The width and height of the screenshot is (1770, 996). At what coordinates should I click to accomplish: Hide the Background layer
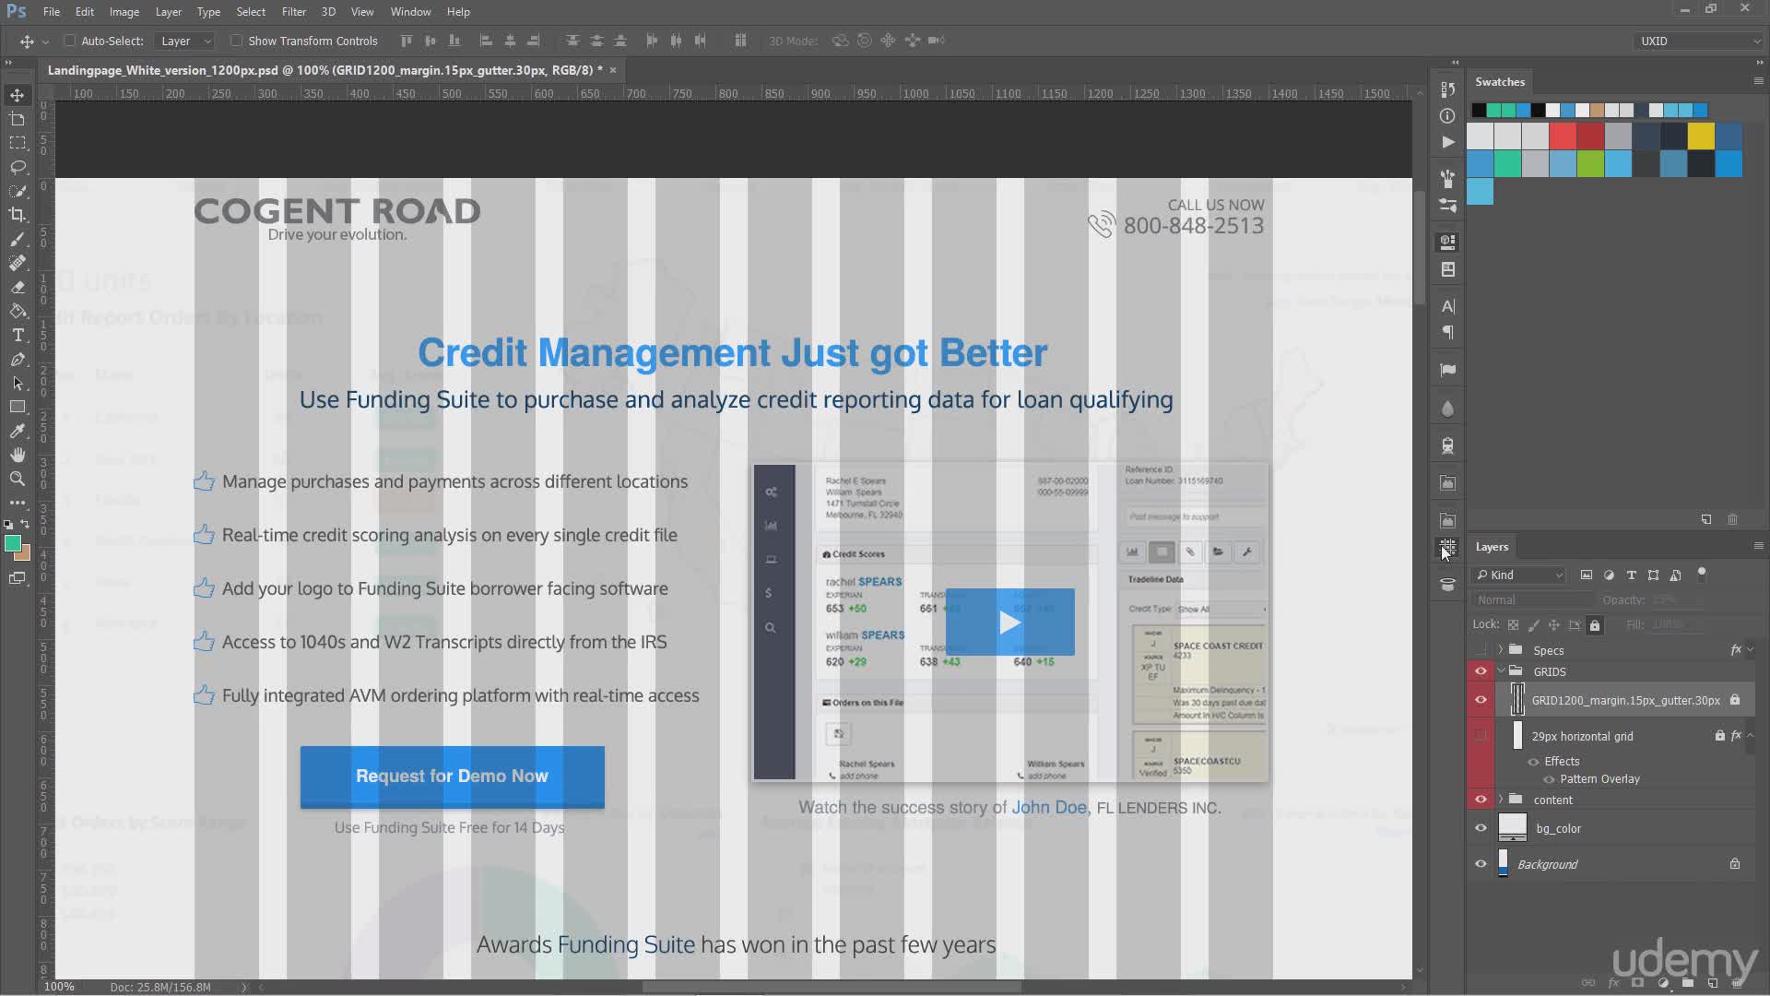(x=1481, y=864)
